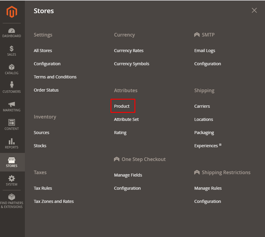Click the Magento logo icon

pos(12,12)
